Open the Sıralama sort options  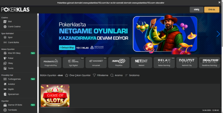click(x=132, y=75)
